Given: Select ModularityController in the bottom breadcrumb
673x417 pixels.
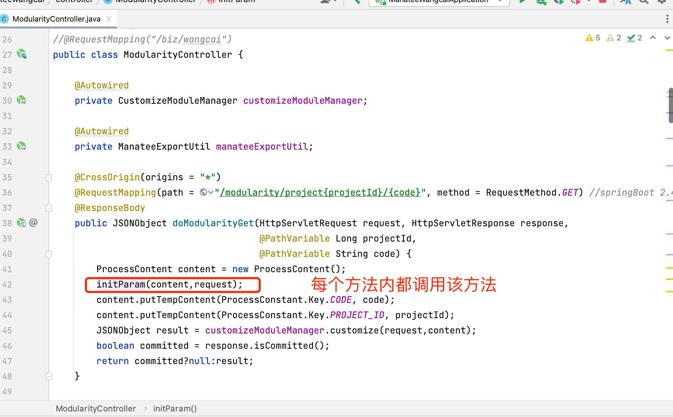Looking at the screenshot, I should pyautogui.click(x=96, y=409).
